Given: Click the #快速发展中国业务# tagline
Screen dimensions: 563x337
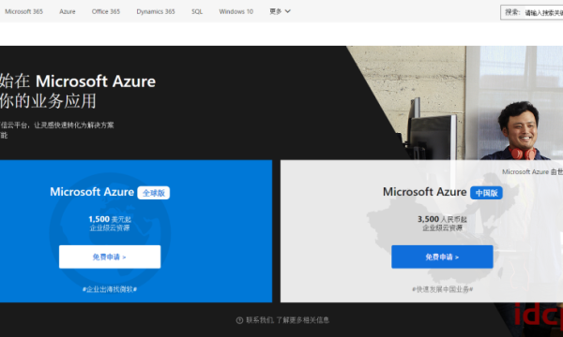Looking at the screenshot, I should (442, 289).
